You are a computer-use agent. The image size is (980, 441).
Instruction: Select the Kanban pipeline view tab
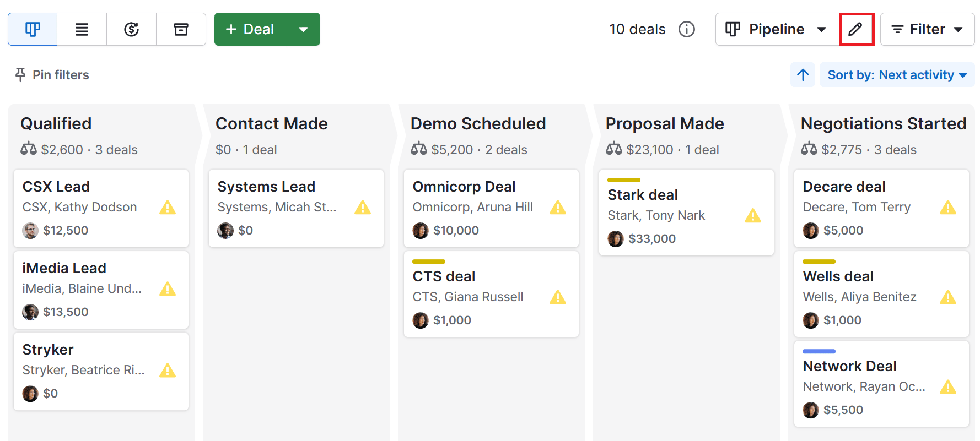pos(32,29)
